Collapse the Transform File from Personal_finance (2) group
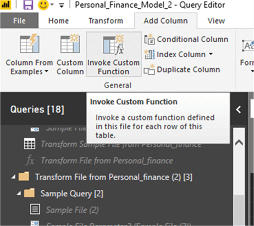 coord(13,177)
